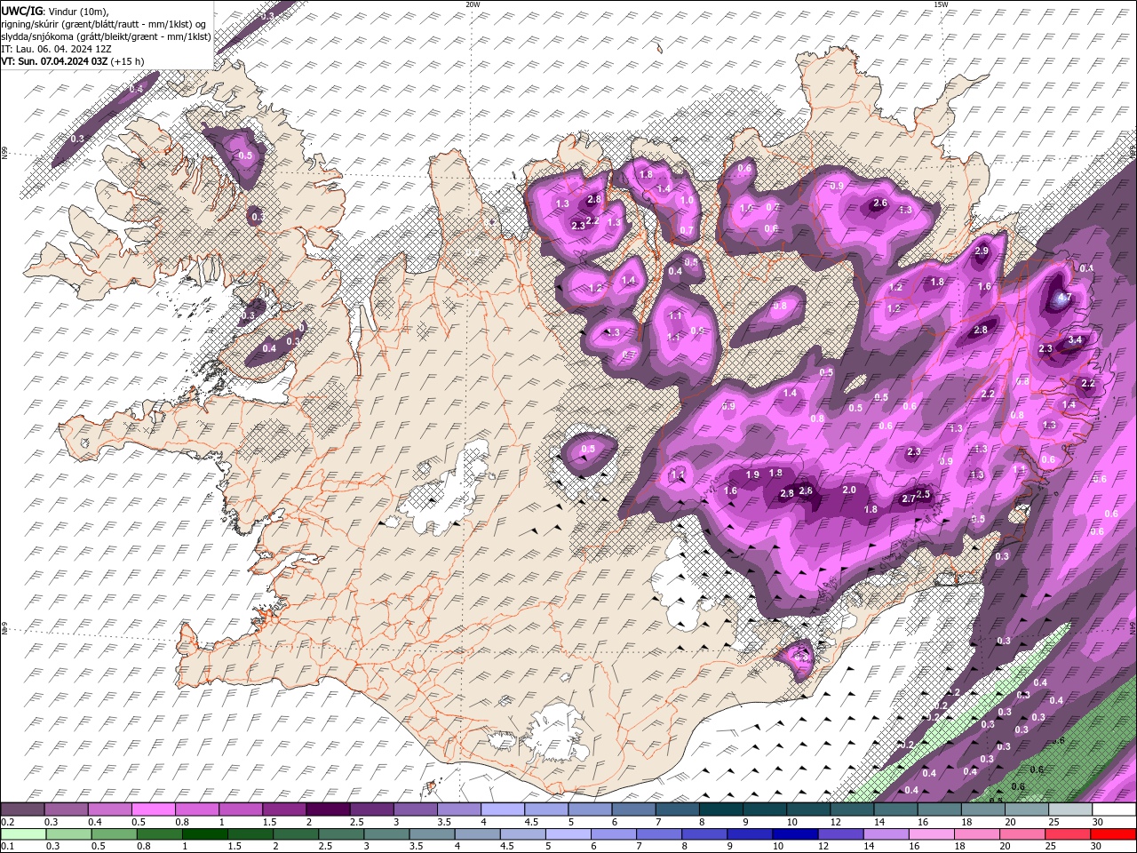The height and width of the screenshot is (853, 1137).
Task: Select the deep blue rain swatch starting at 10
Action: [794, 833]
